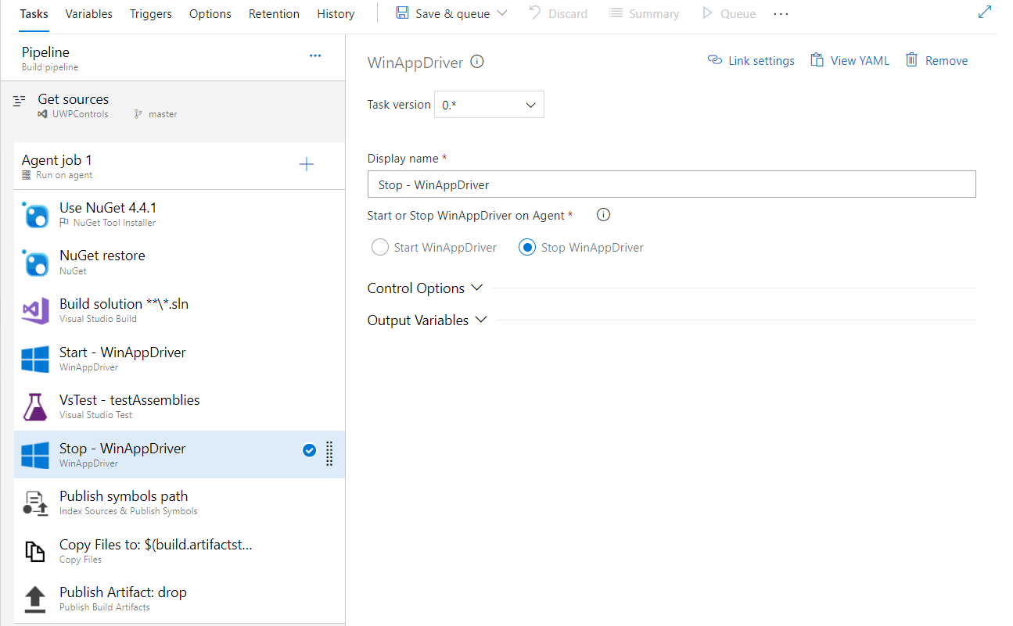Select the Copy Files to: $(build.artifactst... task

coord(179,550)
